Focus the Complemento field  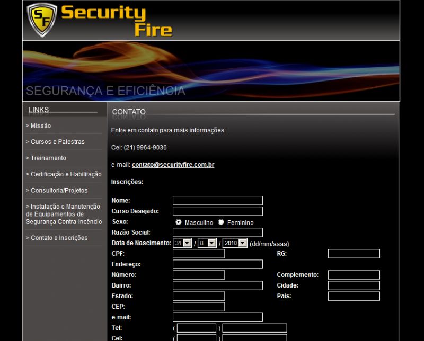pyautogui.click(x=354, y=275)
